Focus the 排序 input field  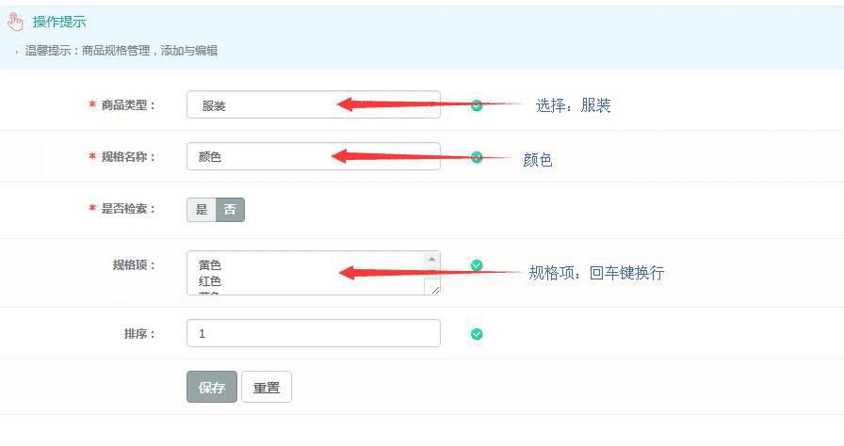(313, 334)
